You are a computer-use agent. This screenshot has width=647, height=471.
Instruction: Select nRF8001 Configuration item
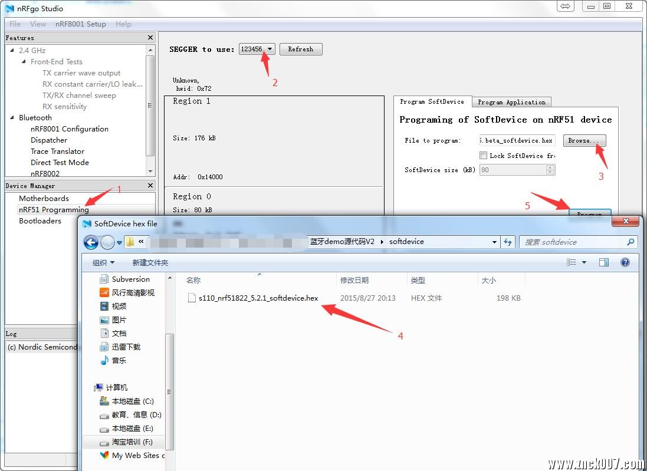tap(70, 129)
